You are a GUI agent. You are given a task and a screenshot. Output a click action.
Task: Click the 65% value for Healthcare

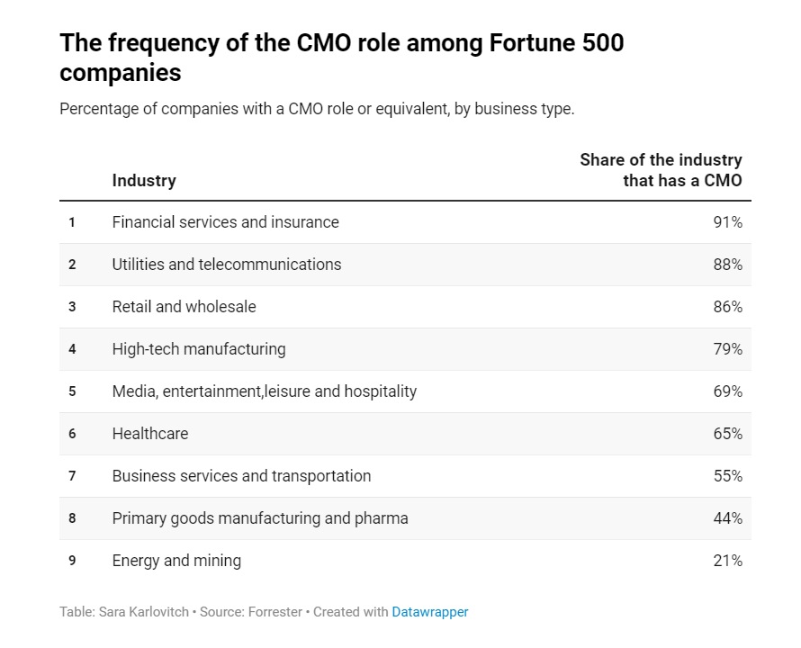(x=727, y=434)
